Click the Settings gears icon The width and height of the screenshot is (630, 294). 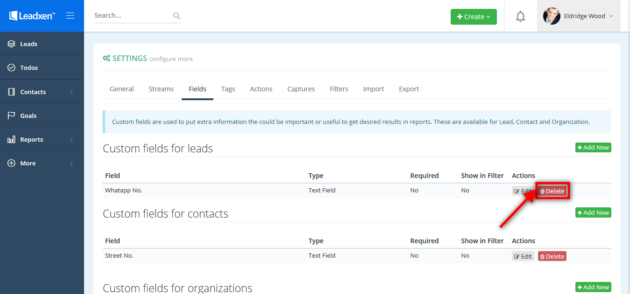[106, 58]
